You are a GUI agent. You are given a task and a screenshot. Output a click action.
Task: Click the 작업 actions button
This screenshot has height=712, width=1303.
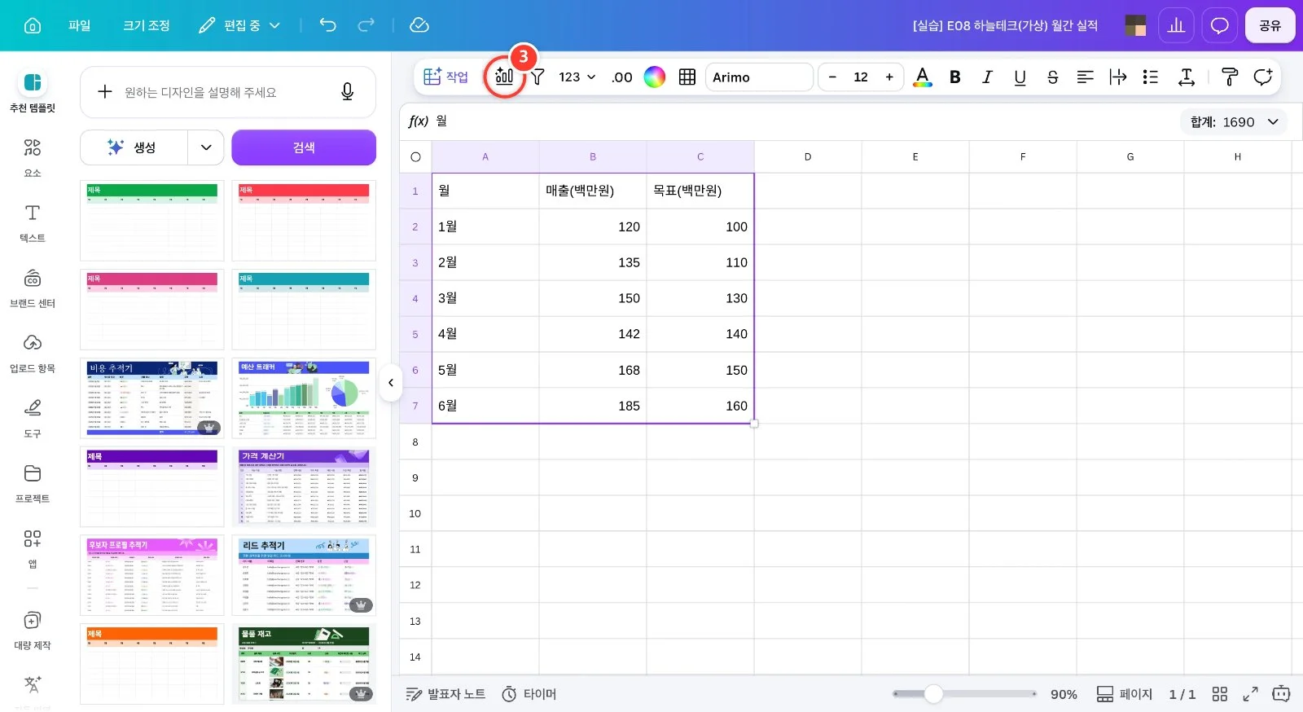(445, 77)
